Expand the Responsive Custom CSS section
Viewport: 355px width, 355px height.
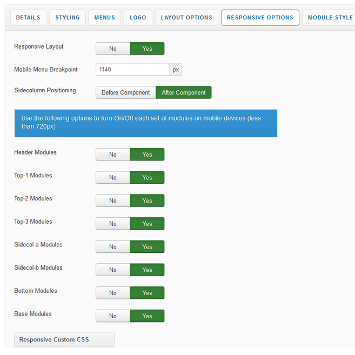64,340
